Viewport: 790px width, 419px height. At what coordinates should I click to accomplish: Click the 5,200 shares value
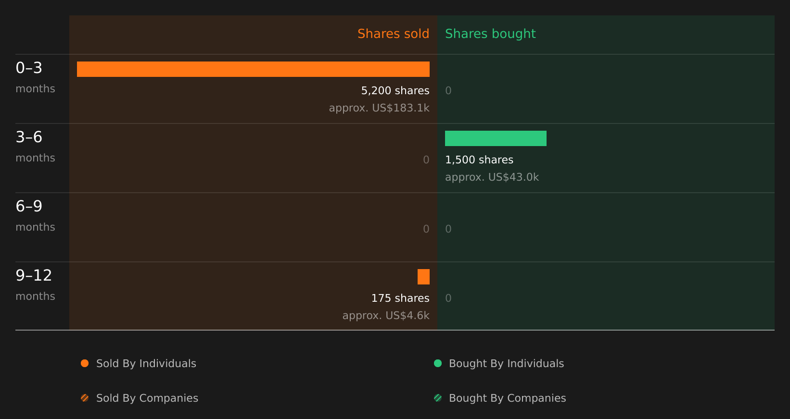395,90
